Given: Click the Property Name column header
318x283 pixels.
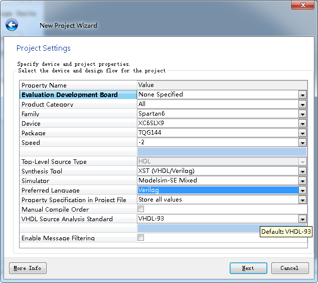Looking at the screenshot, I should [78, 85].
